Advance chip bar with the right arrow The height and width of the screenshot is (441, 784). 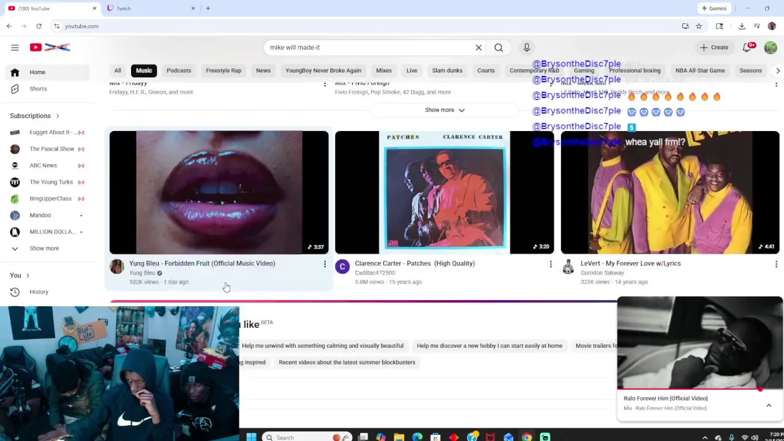pyautogui.click(x=778, y=70)
